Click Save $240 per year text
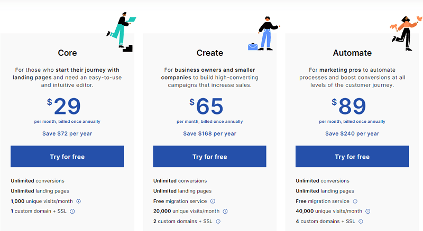Image resolution: width=423 pixels, height=231 pixels. pos(352,133)
